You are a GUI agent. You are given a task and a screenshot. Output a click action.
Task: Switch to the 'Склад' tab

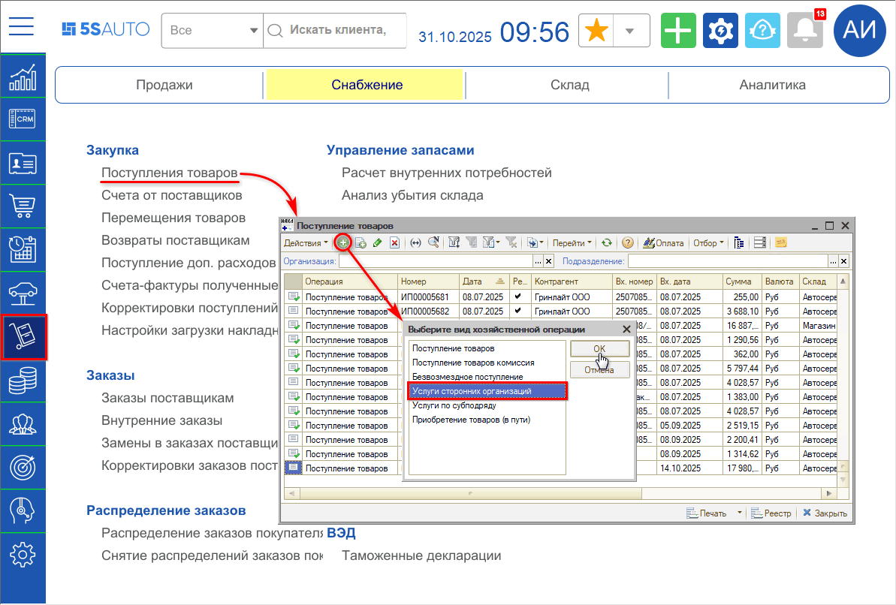569,85
